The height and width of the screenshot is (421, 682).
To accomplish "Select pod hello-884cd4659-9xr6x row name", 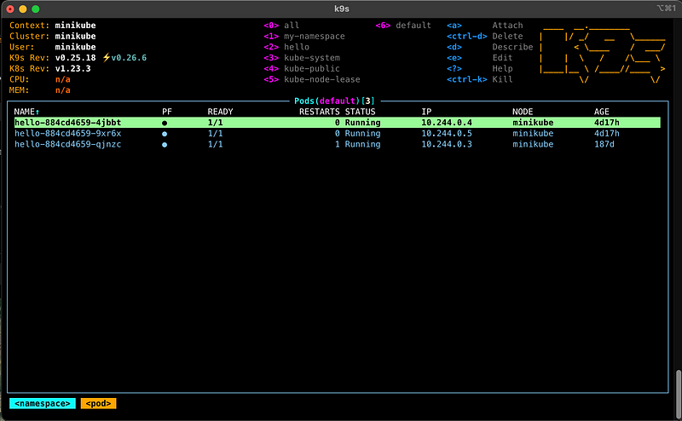I will point(68,134).
